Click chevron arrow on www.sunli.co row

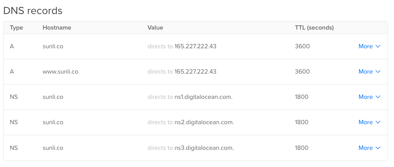[378, 72]
